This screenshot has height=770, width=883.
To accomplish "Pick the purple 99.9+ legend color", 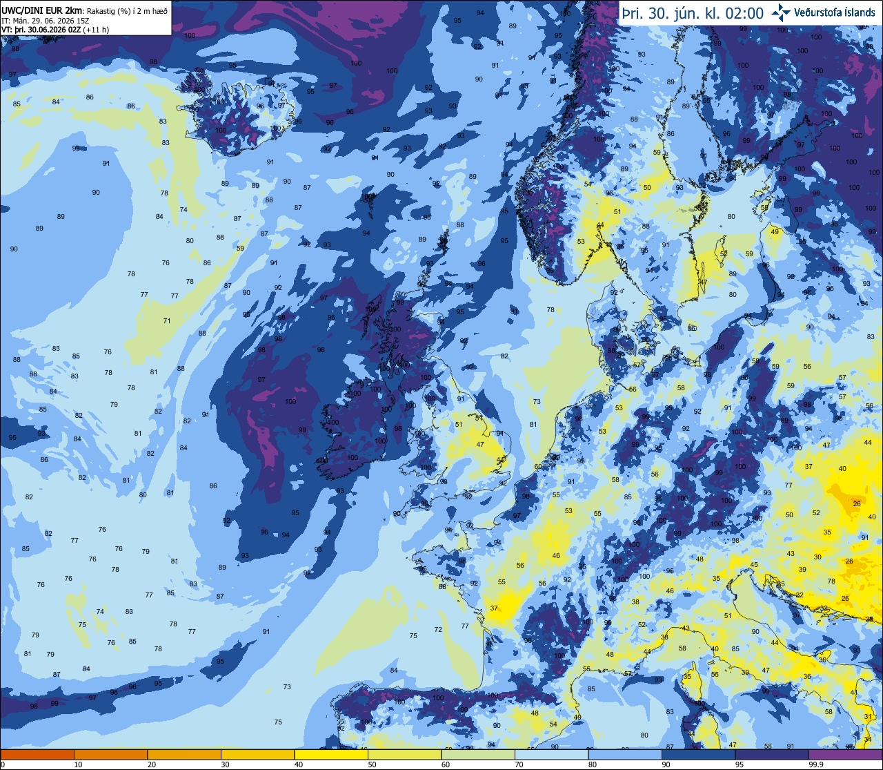I will (845, 754).
